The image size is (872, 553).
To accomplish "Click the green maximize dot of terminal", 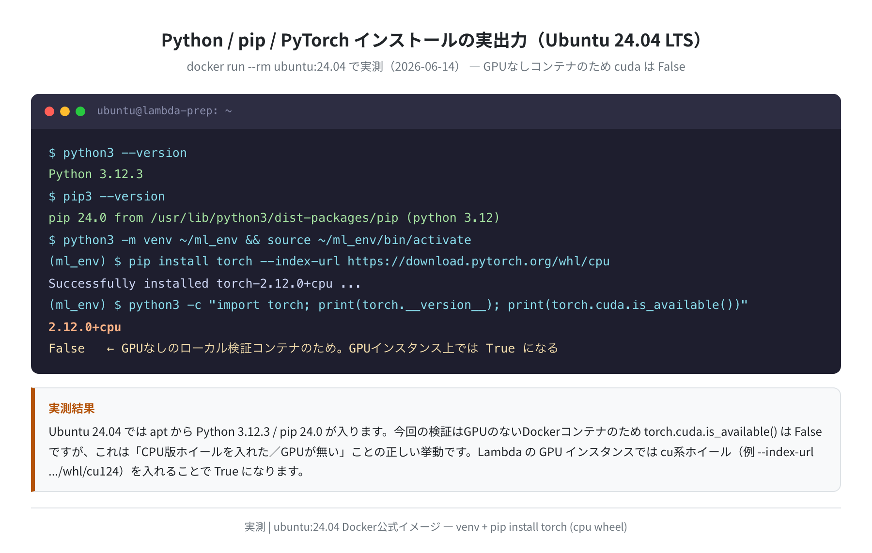I will pos(80,111).
